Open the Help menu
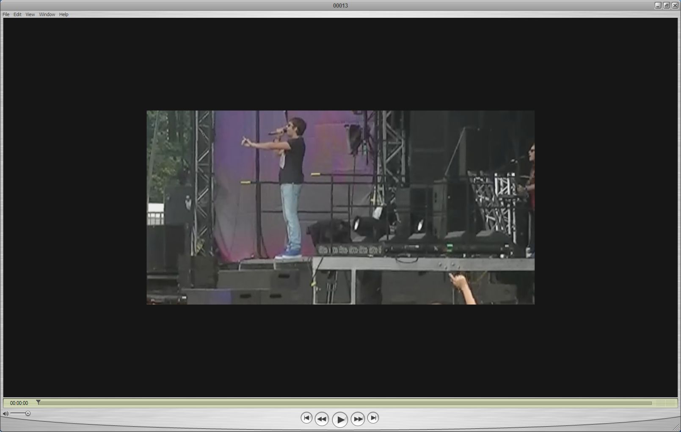Screen dimensions: 681x432 click(x=63, y=14)
